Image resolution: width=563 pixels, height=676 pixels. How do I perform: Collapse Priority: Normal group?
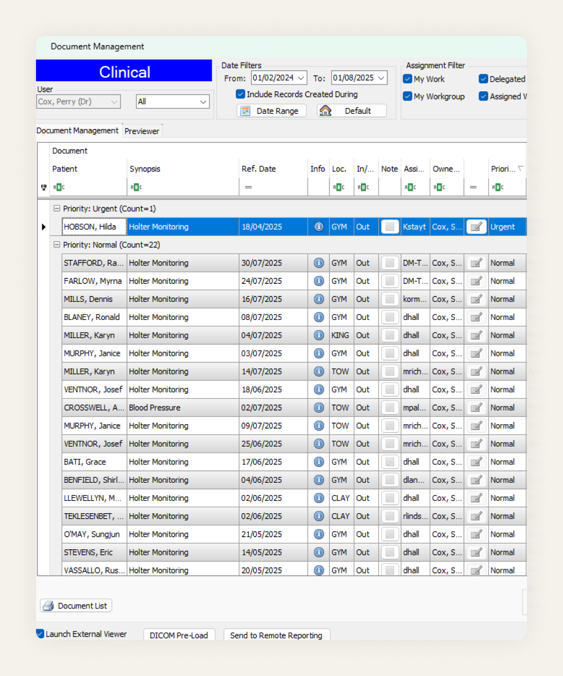56,245
